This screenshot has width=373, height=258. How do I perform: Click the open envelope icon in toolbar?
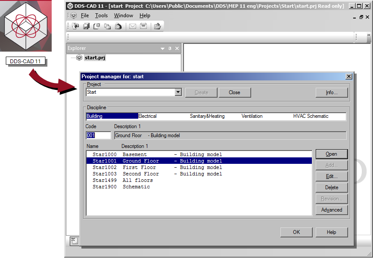pos(143,26)
